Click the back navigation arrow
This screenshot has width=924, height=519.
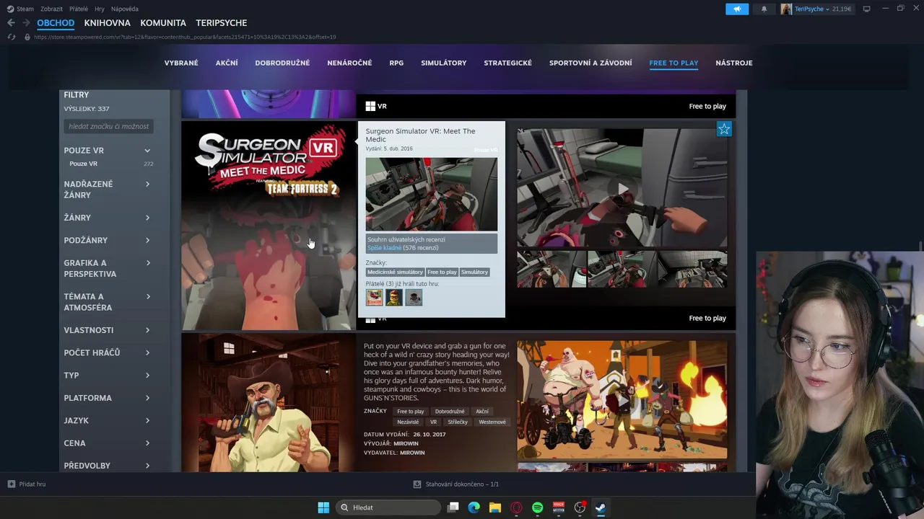[x=11, y=23]
